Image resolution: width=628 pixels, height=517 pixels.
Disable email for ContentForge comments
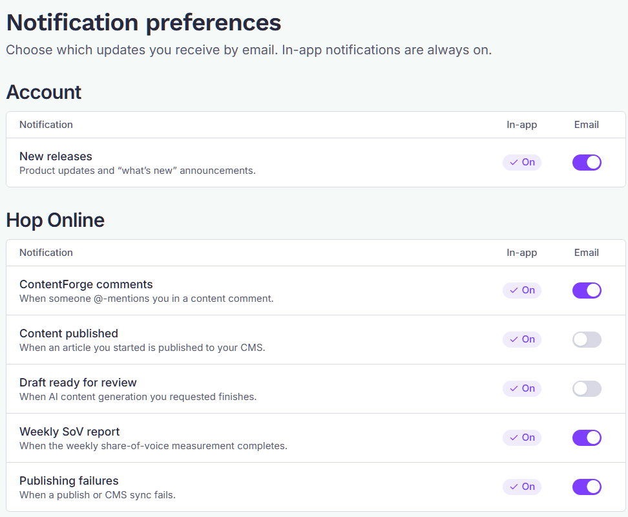click(587, 290)
